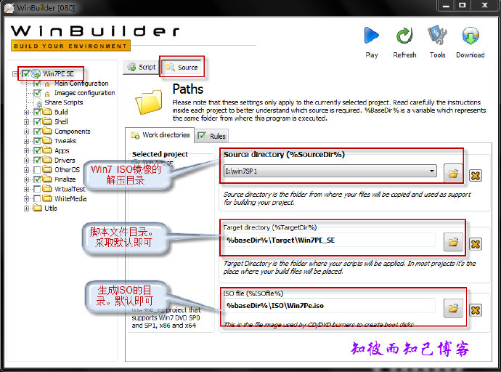Click the Play icon to build project
Viewport: 501px width, 372px height.
pyautogui.click(x=371, y=36)
